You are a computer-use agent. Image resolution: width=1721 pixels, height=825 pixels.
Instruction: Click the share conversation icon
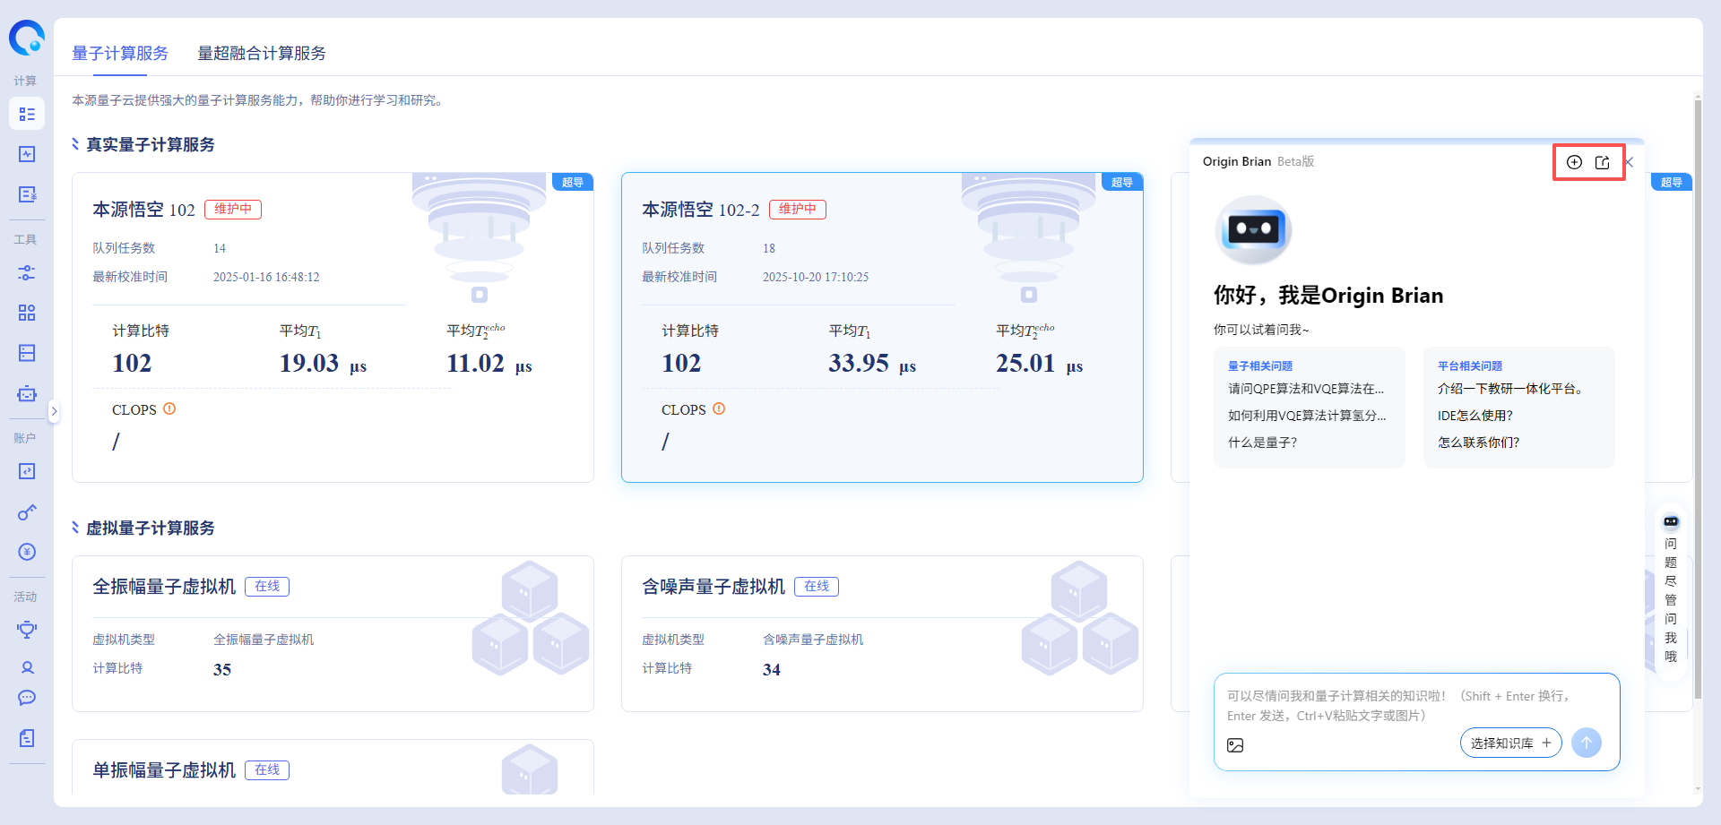1603,162
